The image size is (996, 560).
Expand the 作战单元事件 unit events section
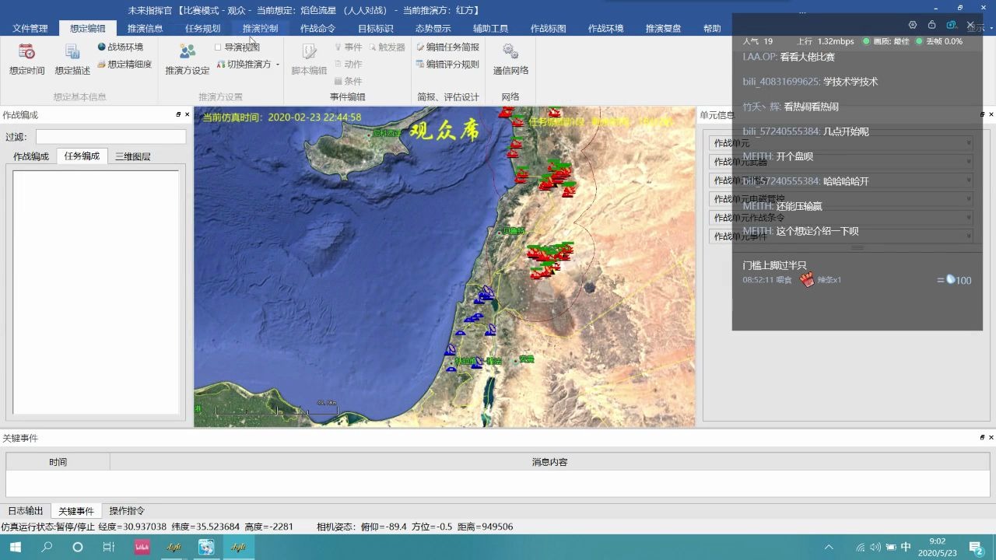point(840,236)
